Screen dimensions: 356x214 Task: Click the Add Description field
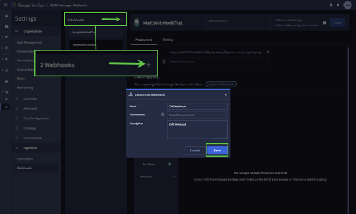[238, 22]
